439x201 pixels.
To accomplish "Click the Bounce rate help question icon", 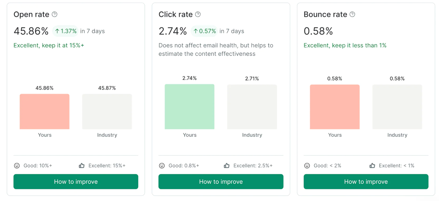I will point(352,14).
